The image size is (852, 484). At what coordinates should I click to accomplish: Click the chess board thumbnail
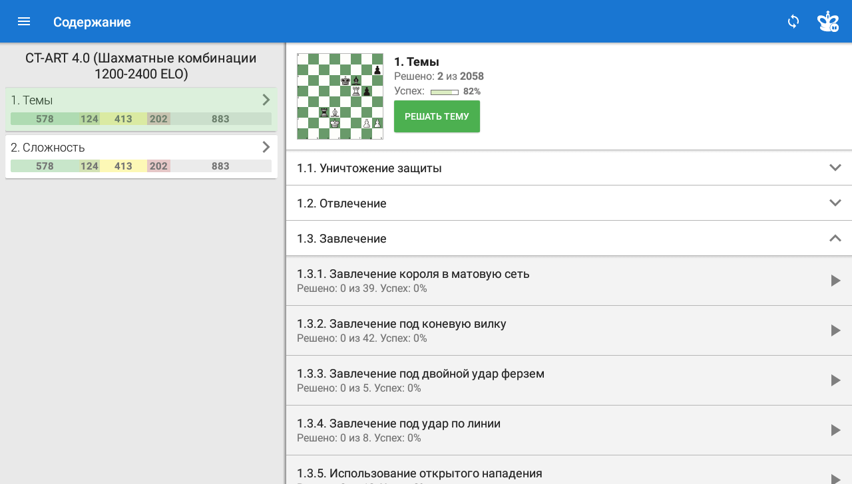pyautogui.click(x=340, y=96)
